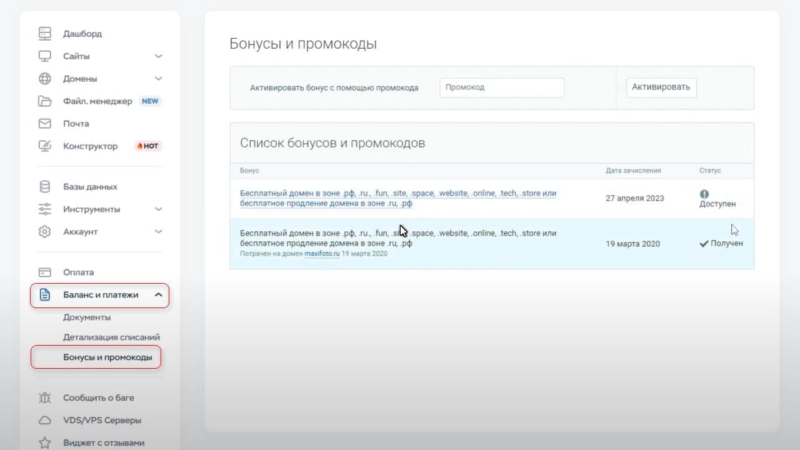Expand the Сайты submenu chevron
The image size is (800, 450).
click(158, 56)
